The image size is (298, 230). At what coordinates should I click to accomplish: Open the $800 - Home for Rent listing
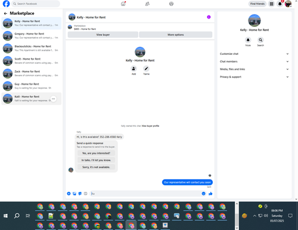click(x=85, y=29)
